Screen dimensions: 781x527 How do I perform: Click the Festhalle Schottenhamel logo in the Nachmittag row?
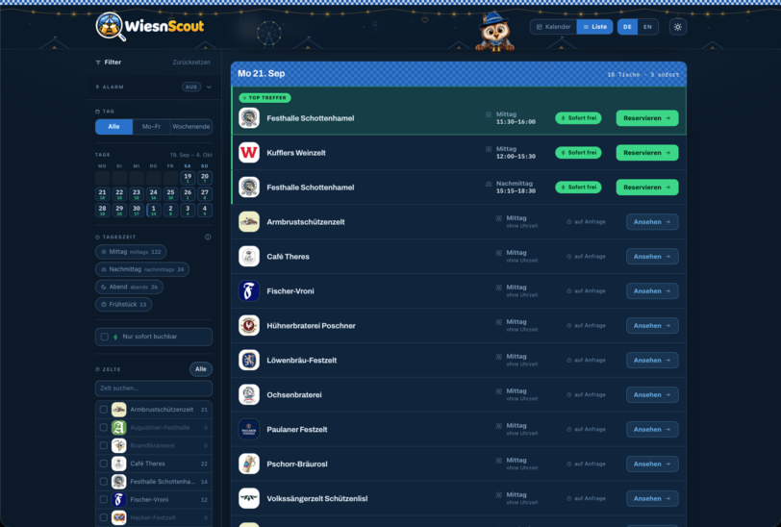coord(249,188)
